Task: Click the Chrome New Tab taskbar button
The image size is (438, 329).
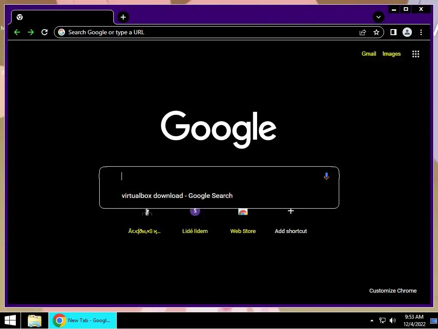Action: tap(83, 320)
